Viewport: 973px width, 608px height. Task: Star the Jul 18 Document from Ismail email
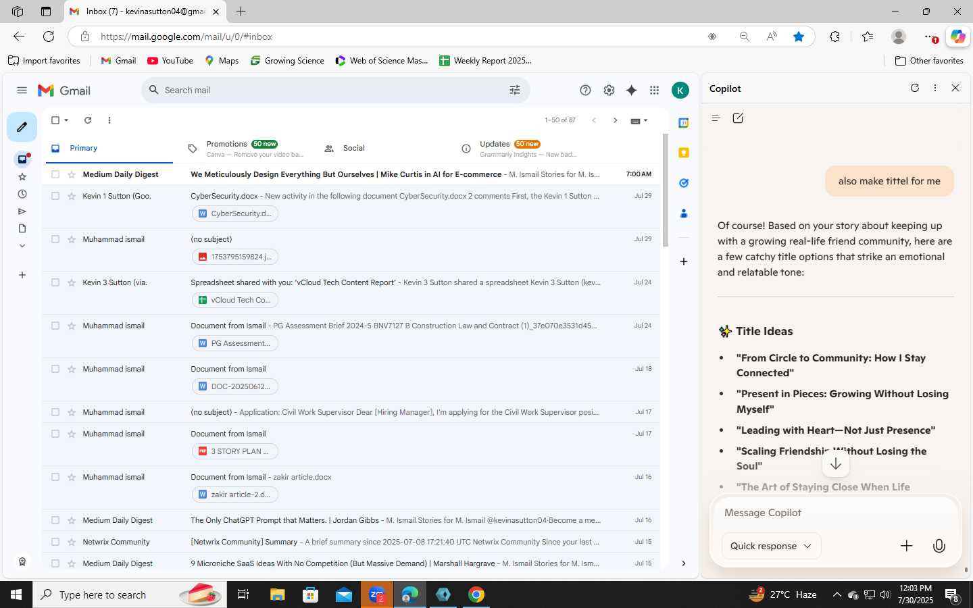(72, 369)
